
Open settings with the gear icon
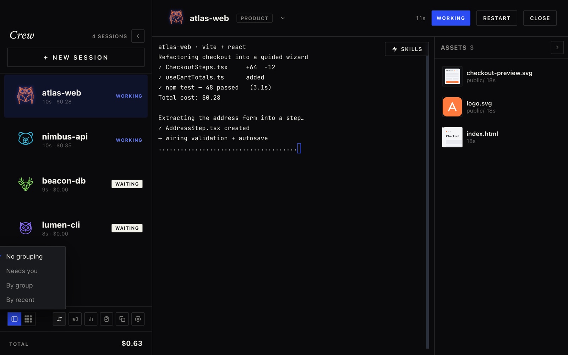click(138, 319)
